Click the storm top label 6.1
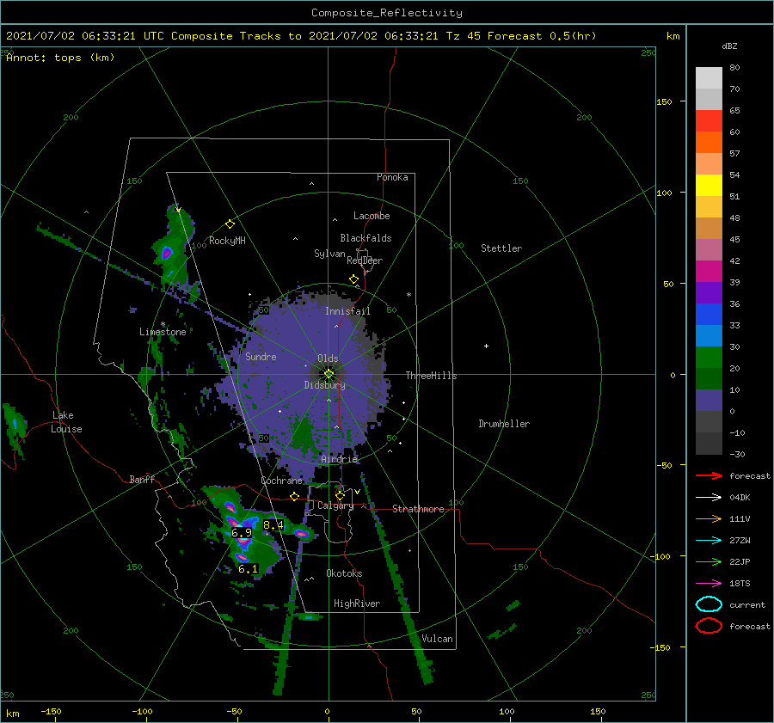774x723 pixels. pos(248,568)
